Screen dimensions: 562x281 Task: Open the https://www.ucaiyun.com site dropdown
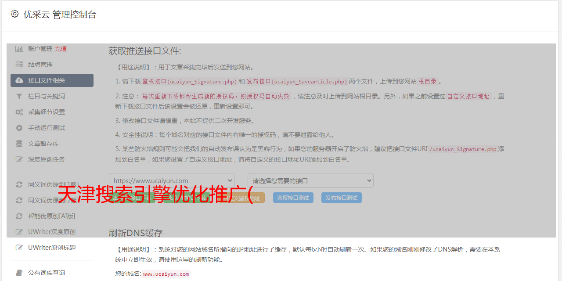(172, 180)
